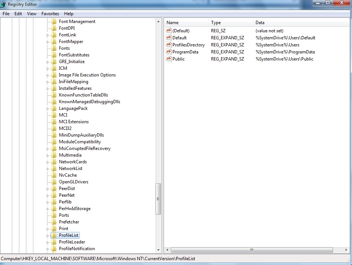Screen dimensions: 352x265
Task: Click the %SystemDrive%\Users\Public data cell
Action: point(284,59)
